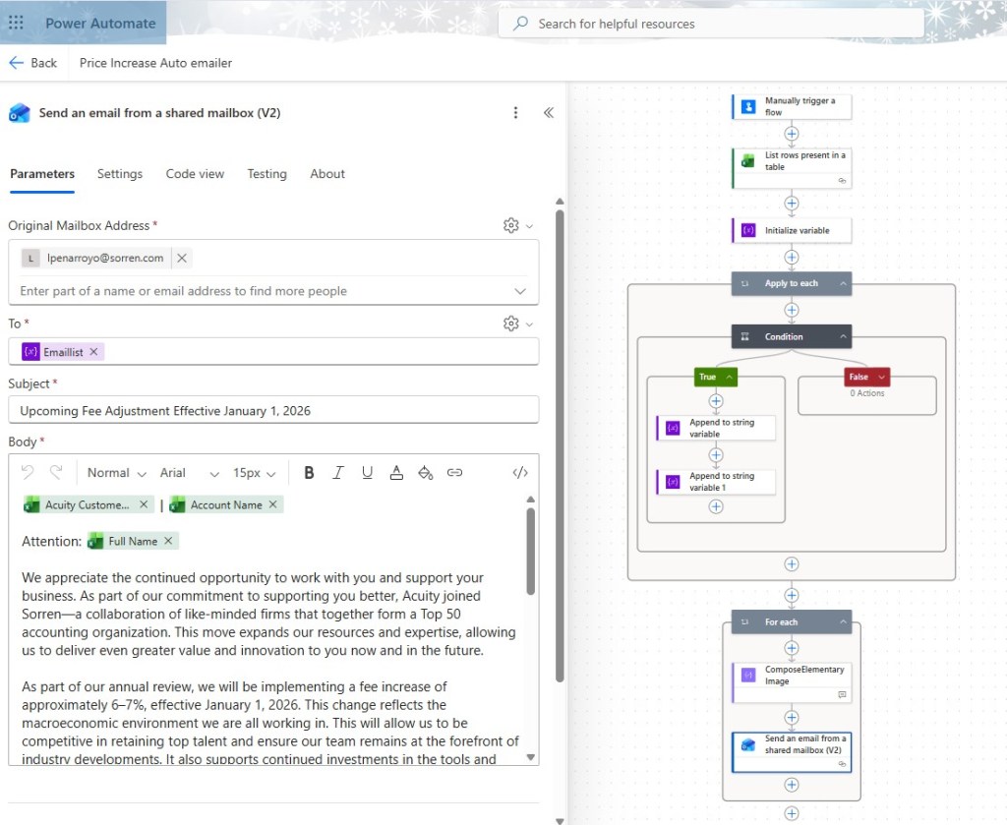Go back using the Back button
Viewport: 1007px width, 825px height.
point(33,63)
